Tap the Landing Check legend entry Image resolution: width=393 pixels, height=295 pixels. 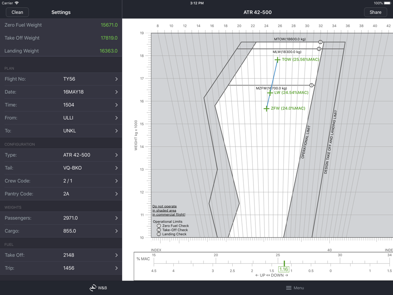tap(172, 234)
